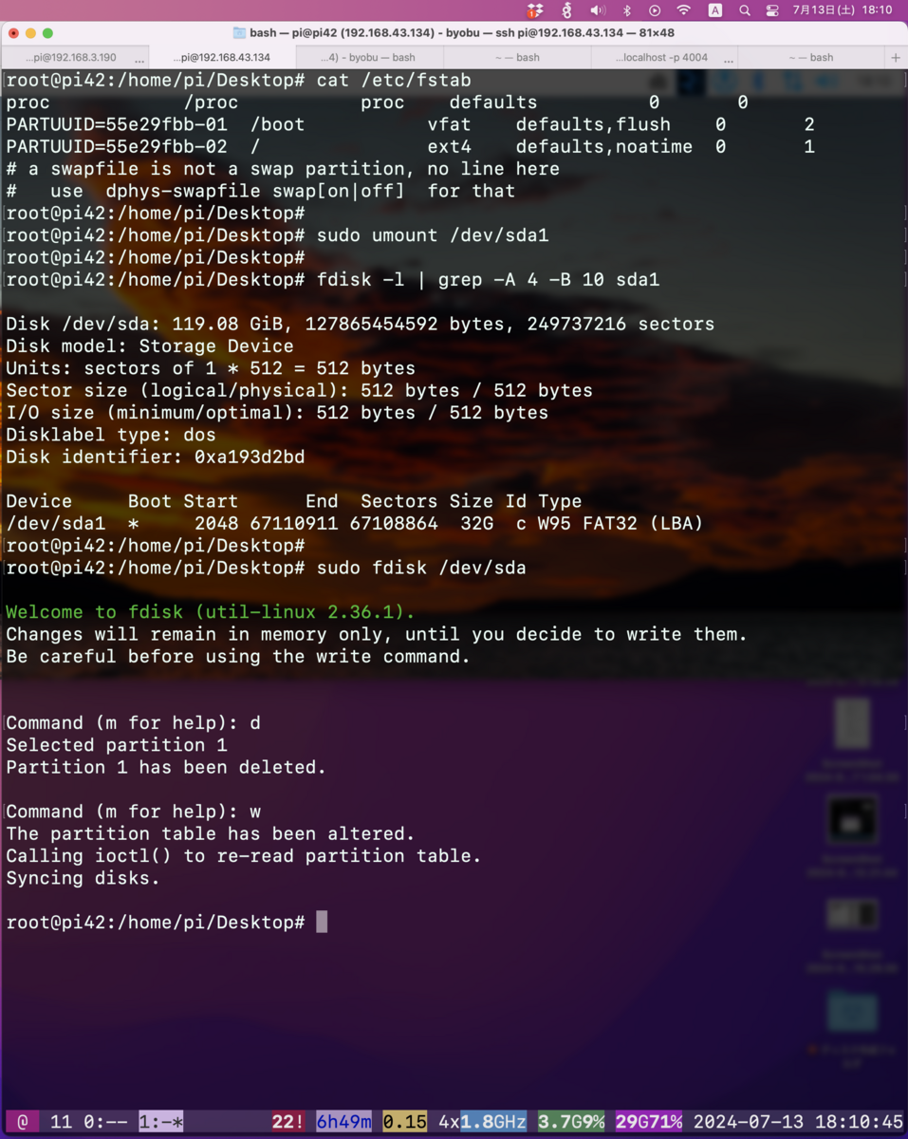Add a new terminal tab with plus
The image size is (908, 1139).
(895, 57)
